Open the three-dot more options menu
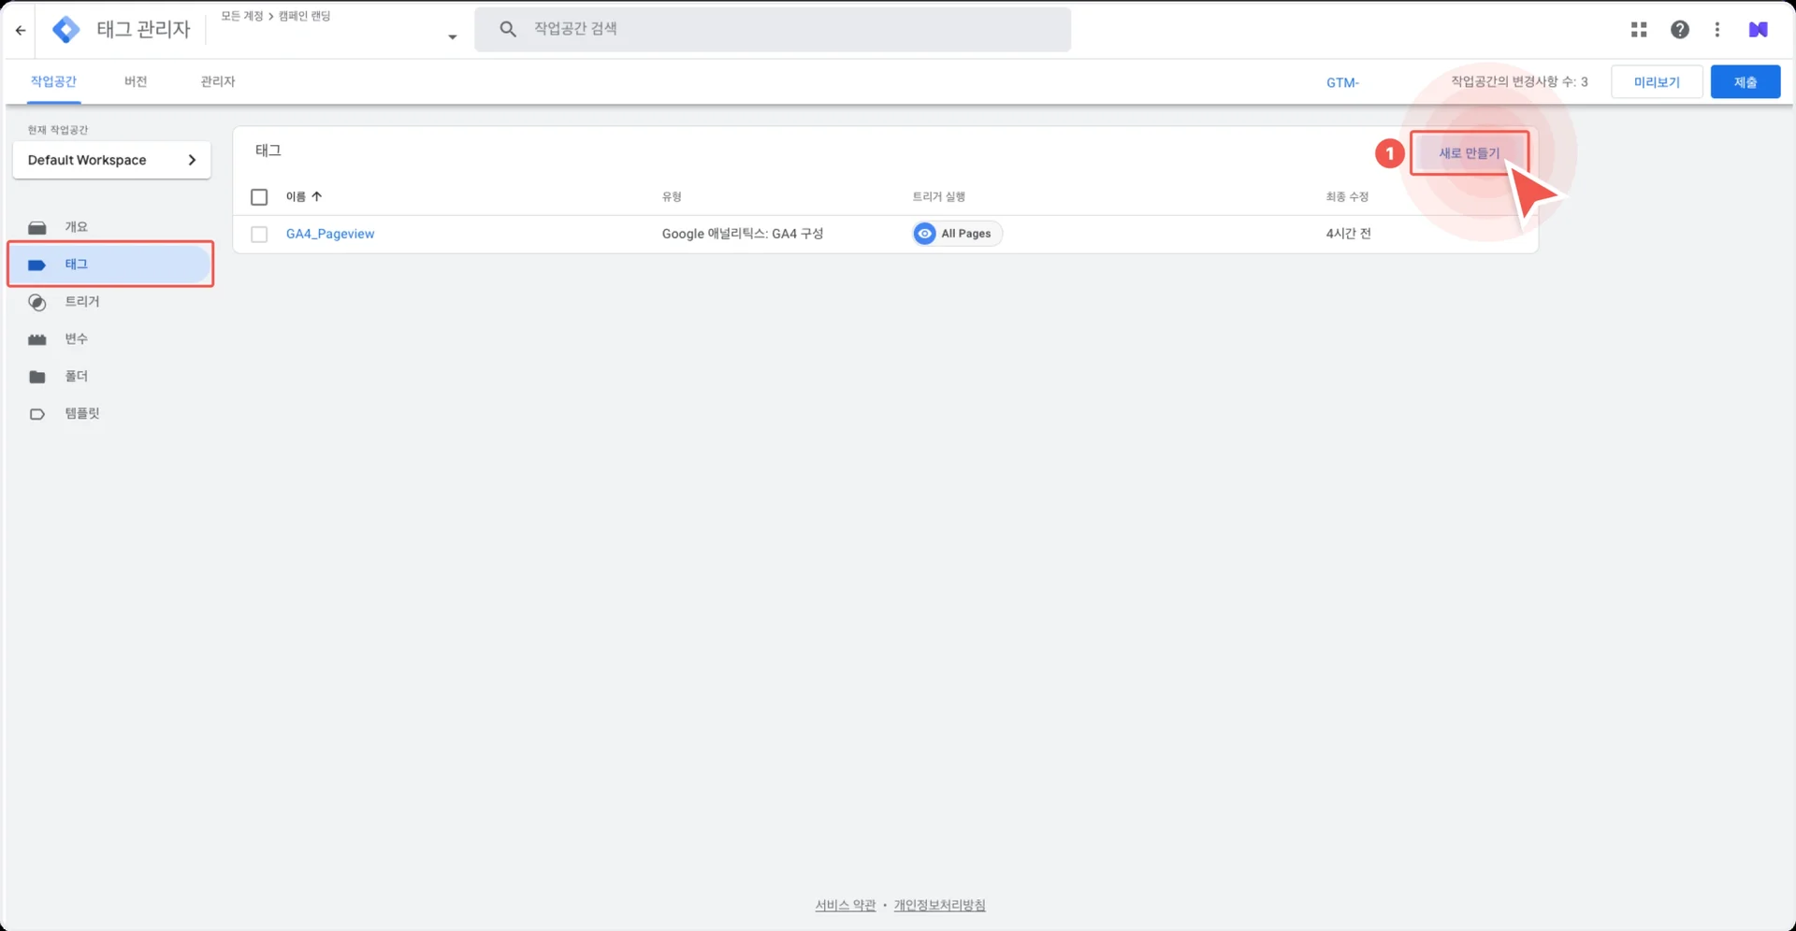1796x931 pixels. coord(1717,30)
